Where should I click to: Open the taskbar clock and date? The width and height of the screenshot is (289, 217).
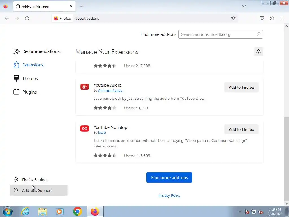(x=275, y=212)
